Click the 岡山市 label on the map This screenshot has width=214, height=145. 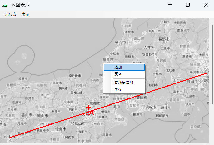[42, 115]
